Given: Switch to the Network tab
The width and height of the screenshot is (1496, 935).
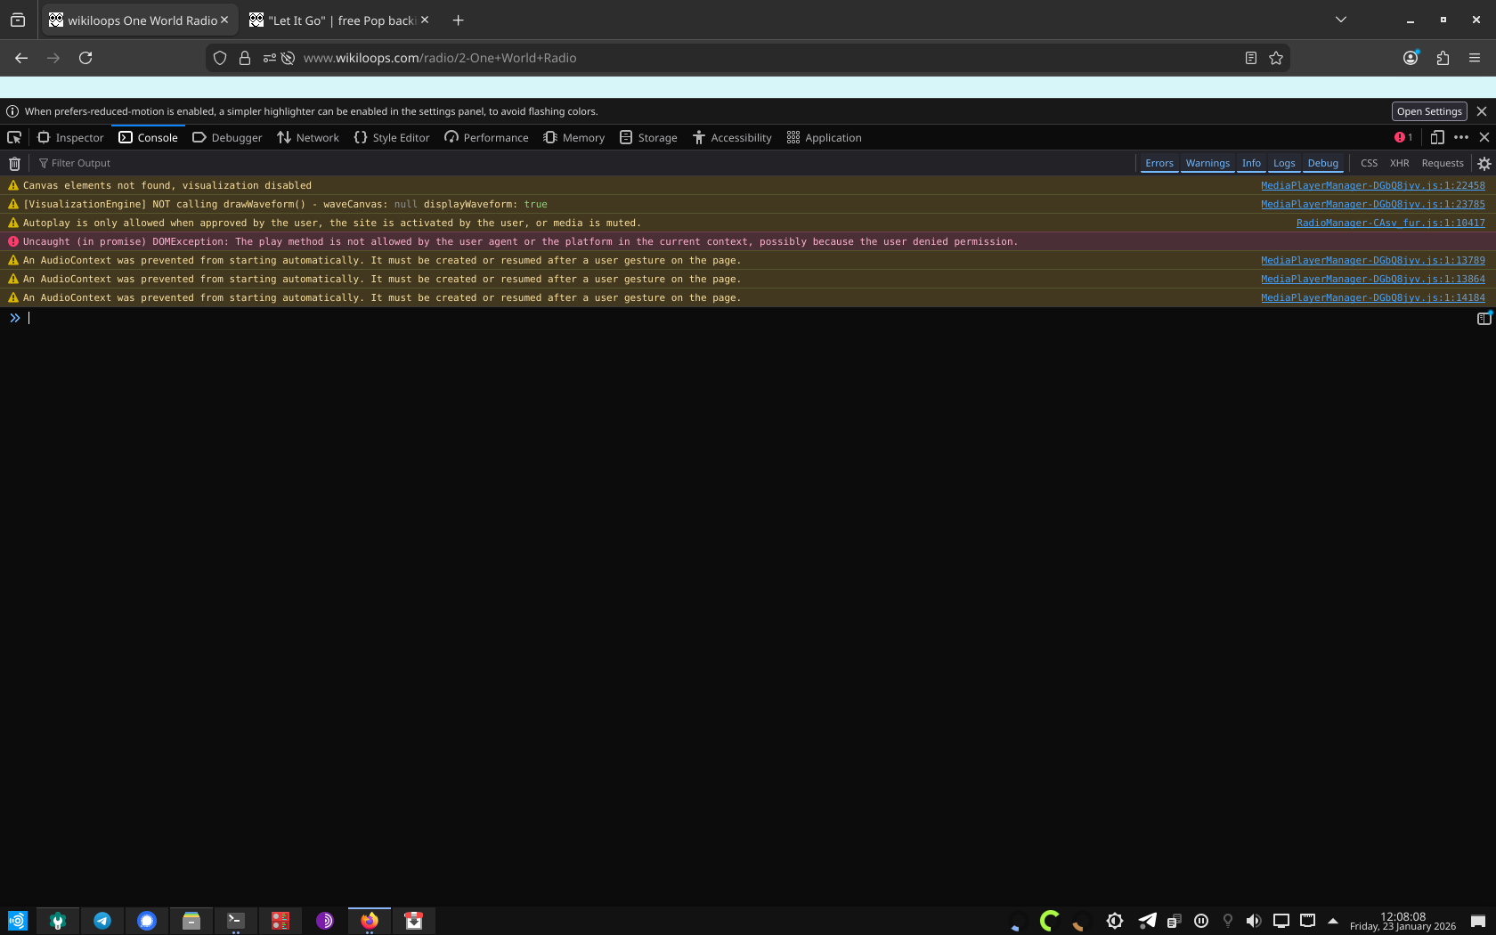Looking at the screenshot, I should (x=308, y=137).
